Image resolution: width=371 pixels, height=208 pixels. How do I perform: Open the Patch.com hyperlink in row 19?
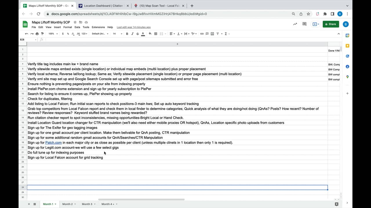[x=53, y=143]
